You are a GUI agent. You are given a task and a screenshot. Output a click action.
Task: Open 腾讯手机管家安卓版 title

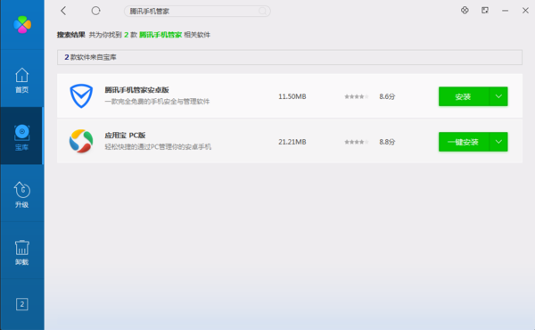[136, 90]
